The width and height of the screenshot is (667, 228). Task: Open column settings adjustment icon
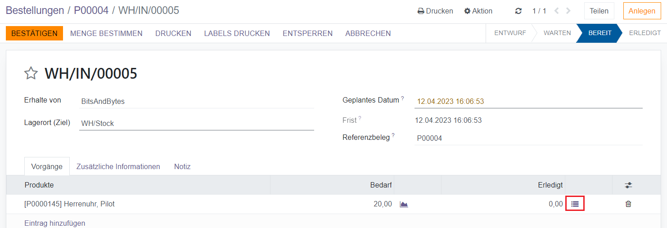point(628,185)
